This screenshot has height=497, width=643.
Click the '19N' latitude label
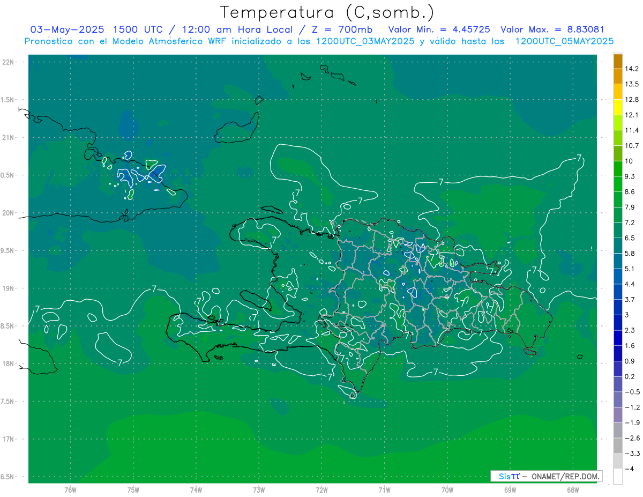click(x=8, y=288)
